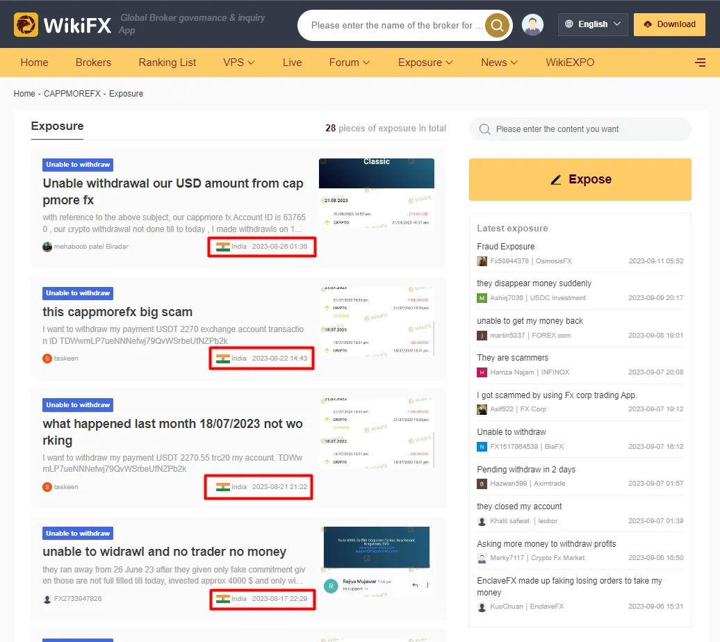Viewport: 720px width, 642px height.
Task: Click the globe icon beside English
Action: point(569,24)
